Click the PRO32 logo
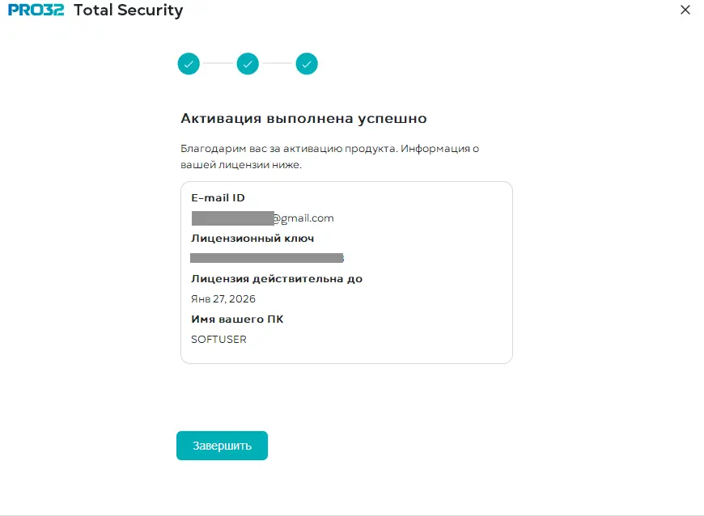The width and height of the screenshot is (704, 516). (36, 10)
